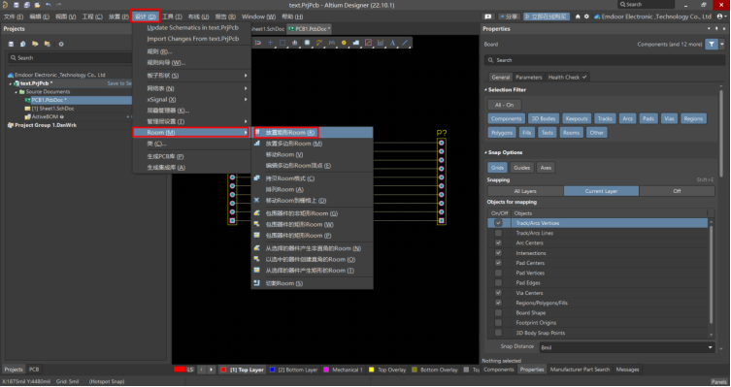
Task: Click red Top Layer color swatch
Action: [223, 370]
